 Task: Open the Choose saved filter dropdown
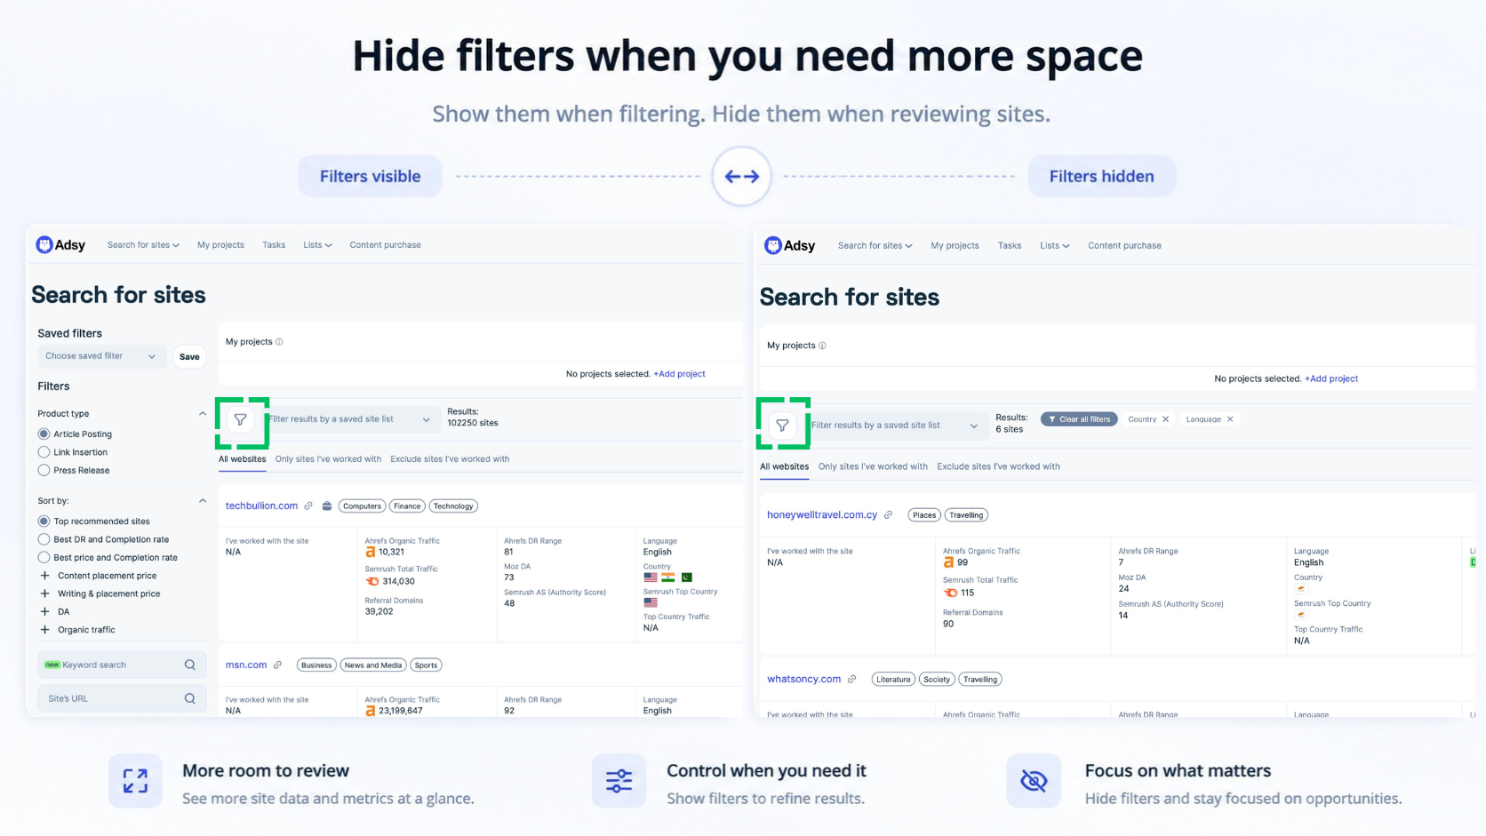pos(101,356)
